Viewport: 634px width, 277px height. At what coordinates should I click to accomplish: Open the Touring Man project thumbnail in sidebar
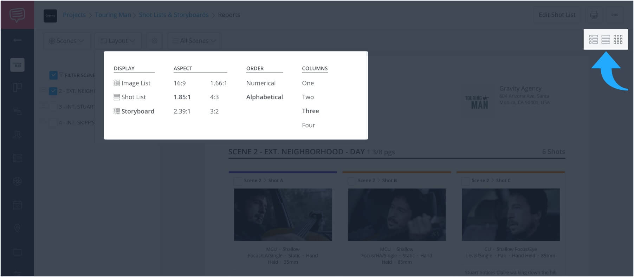(x=17, y=65)
